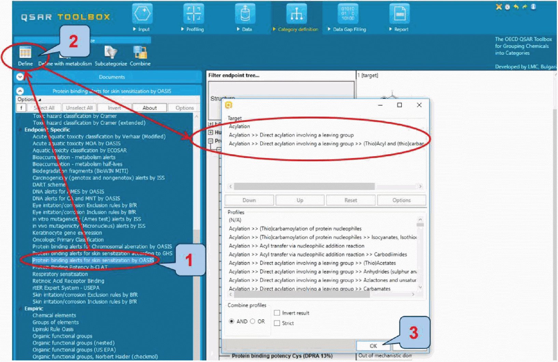Viewport: 558px width, 362px height.
Task: Select the OR combine profiles option
Action: point(253,321)
